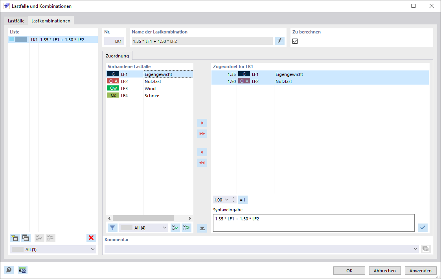This screenshot has width=441, height=279.
Task: Open help icon at bottom left
Action: click(9, 270)
